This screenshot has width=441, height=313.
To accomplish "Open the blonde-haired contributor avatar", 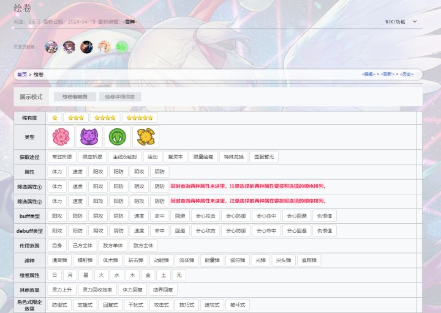I will (104, 47).
